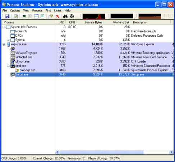
Task: Select the DPCs row name
Action: pyautogui.click(x=19, y=36)
